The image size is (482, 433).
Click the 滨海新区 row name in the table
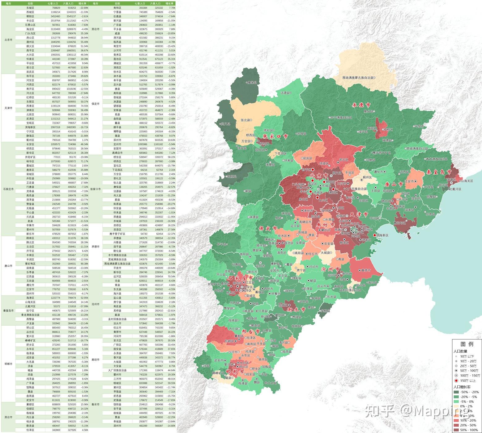coord(30,127)
